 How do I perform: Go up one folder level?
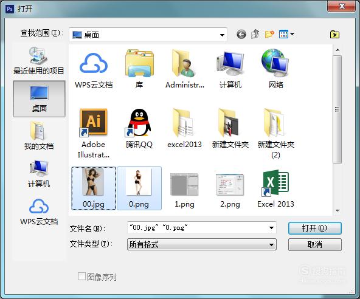pos(255,34)
